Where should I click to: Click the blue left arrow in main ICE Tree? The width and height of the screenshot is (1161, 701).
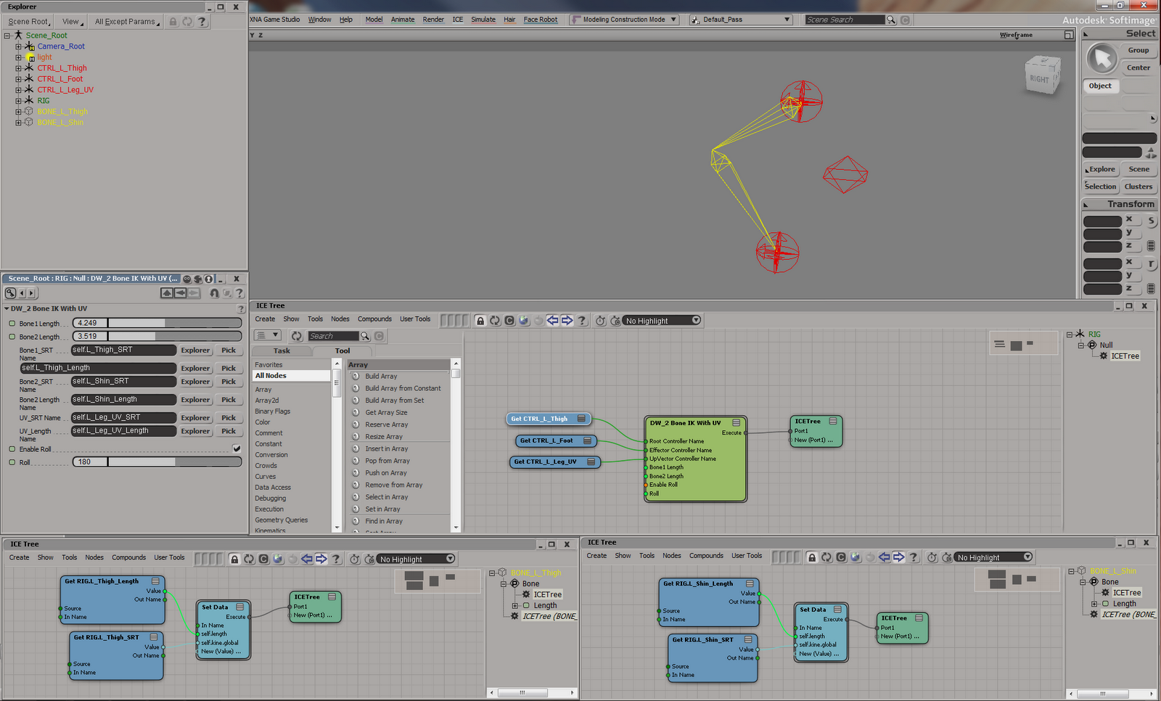(553, 321)
